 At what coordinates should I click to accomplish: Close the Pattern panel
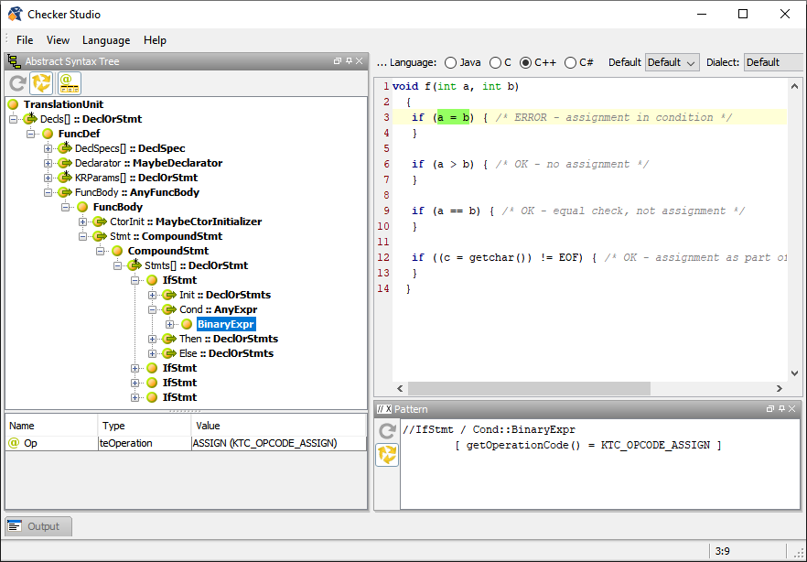click(x=792, y=409)
